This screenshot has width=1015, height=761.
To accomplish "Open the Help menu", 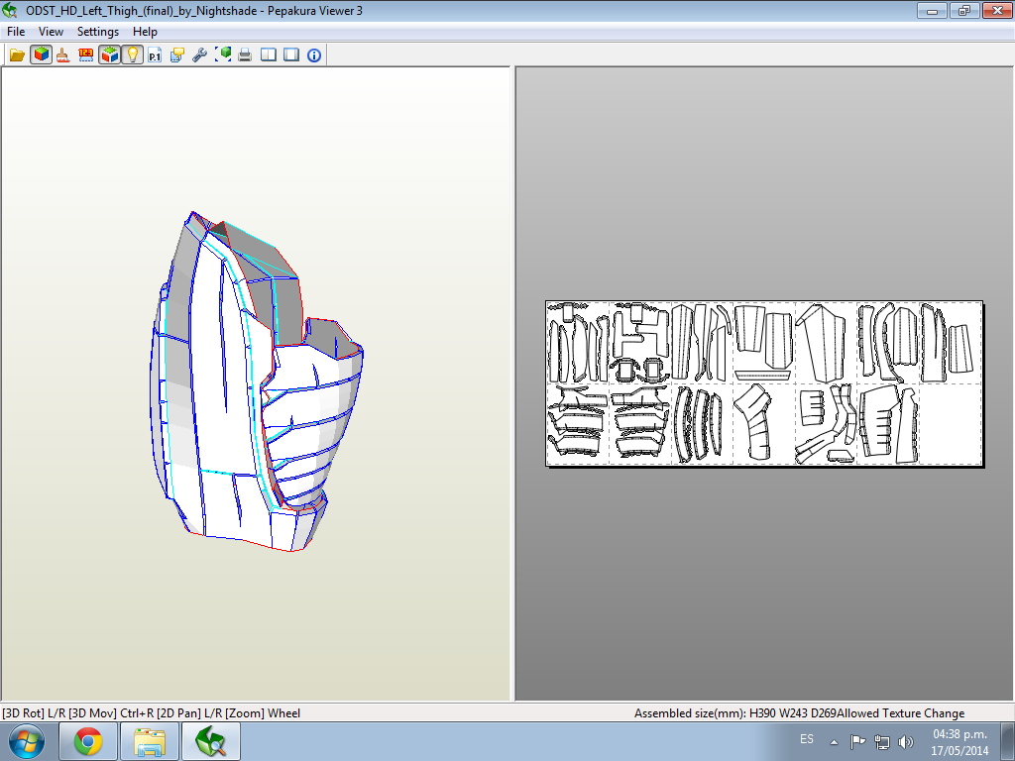I will click(x=145, y=31).
